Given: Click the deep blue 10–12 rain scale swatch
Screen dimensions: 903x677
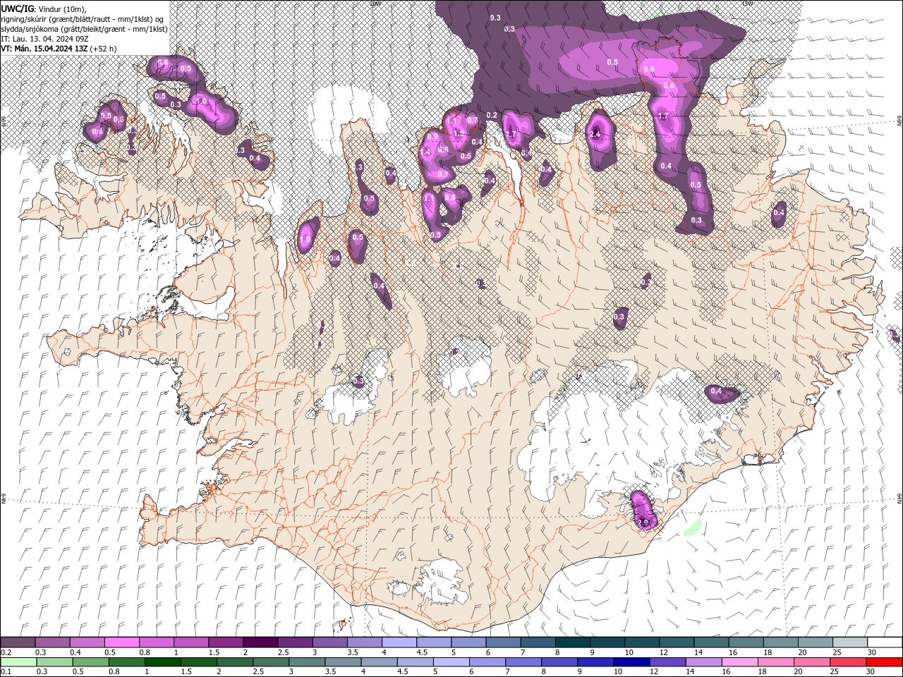Looking at the screenshot, I should point(630,661).
